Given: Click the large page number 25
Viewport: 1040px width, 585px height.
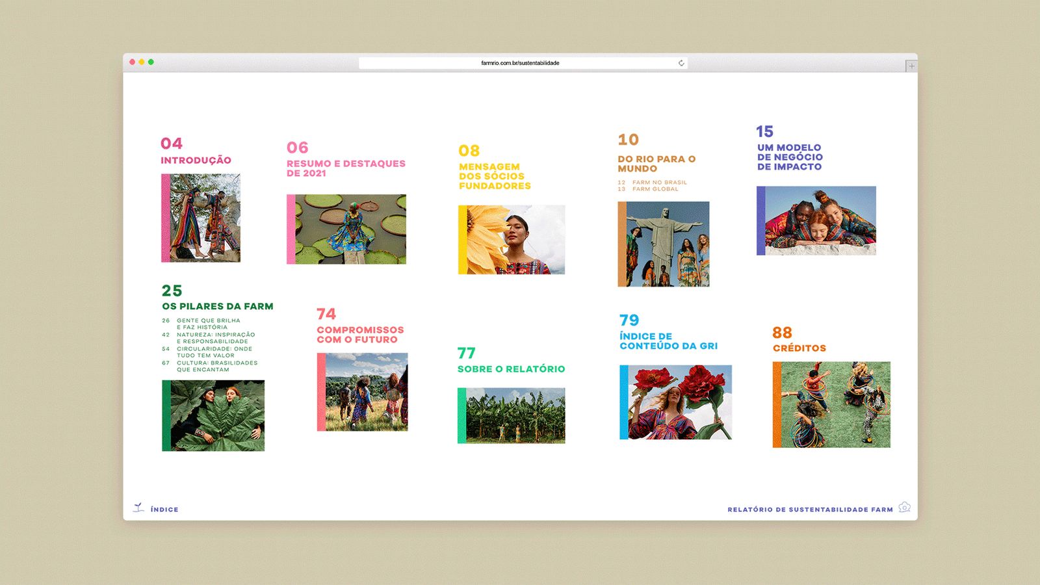Looking at the screenshot, I should click(172, 291).
